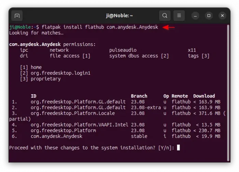Click the 'Proceed with these changes' prompt line
Screen dimensions: 239x172
coord(92,148)
